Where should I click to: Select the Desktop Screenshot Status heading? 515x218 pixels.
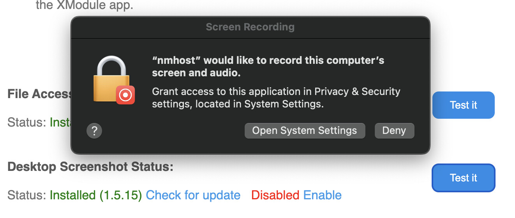[x=90, y=167]
